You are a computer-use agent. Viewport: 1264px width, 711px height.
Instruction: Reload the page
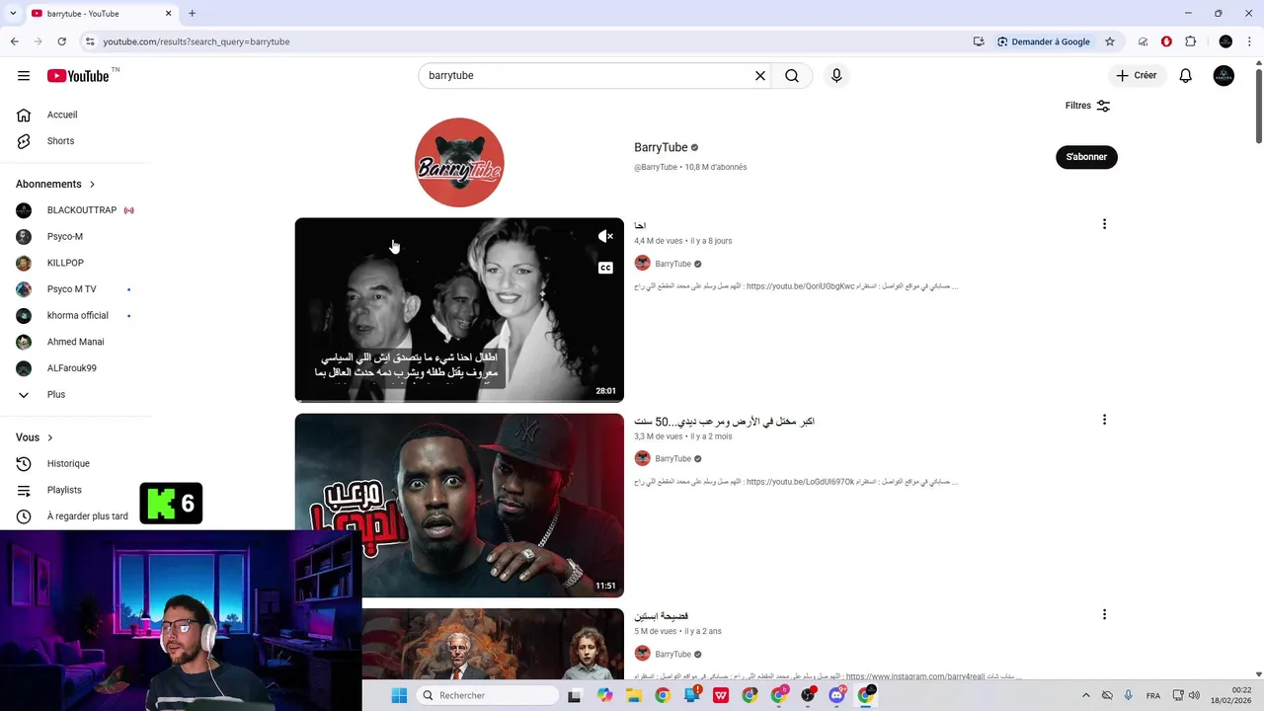click(x=61, y=41)
